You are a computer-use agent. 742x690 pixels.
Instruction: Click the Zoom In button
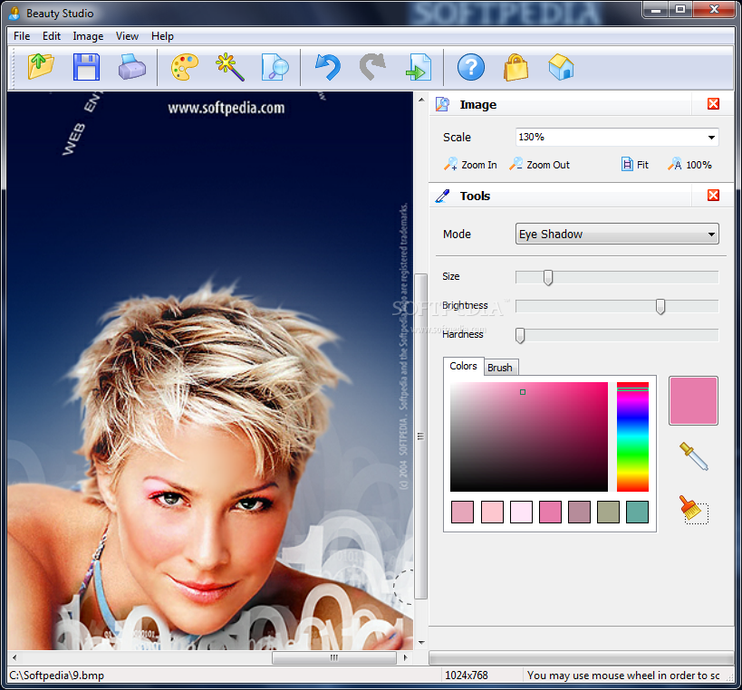pos(470,165)
